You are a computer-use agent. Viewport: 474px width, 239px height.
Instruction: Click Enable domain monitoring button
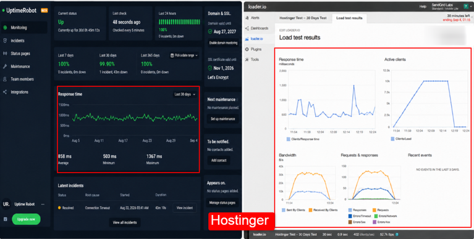223,43
